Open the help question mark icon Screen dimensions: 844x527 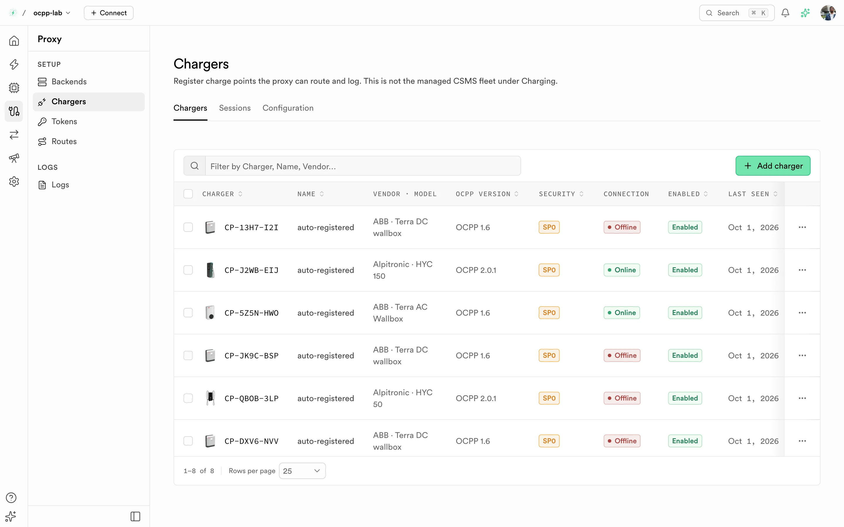[11, 498]
